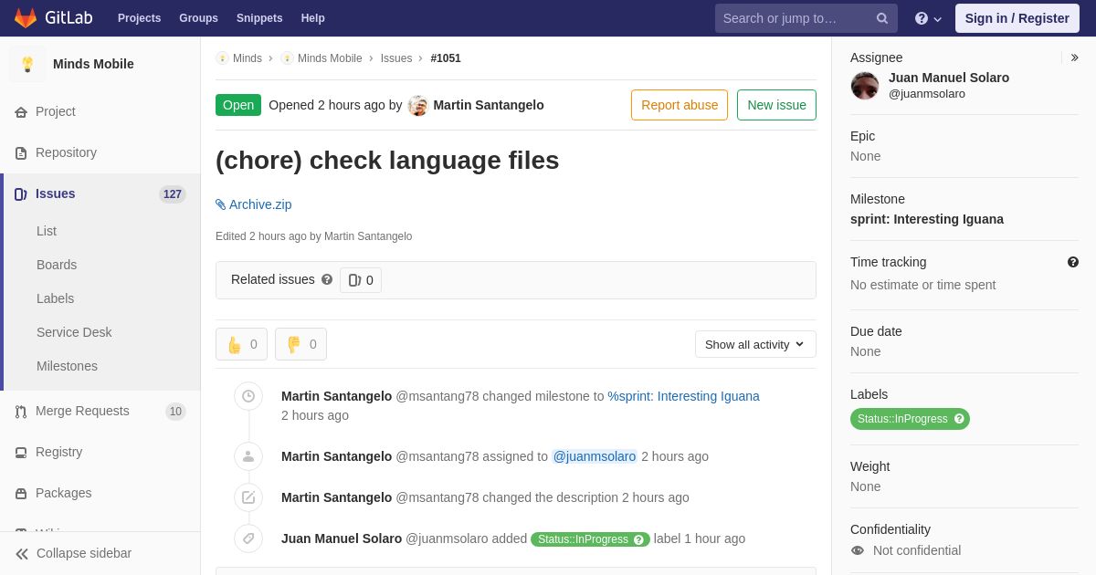Image resolution: width=1096 pixels, height=575 pixels.
Task: Click breadcrumb issue number #1051
Action: (x=446, y=58)
